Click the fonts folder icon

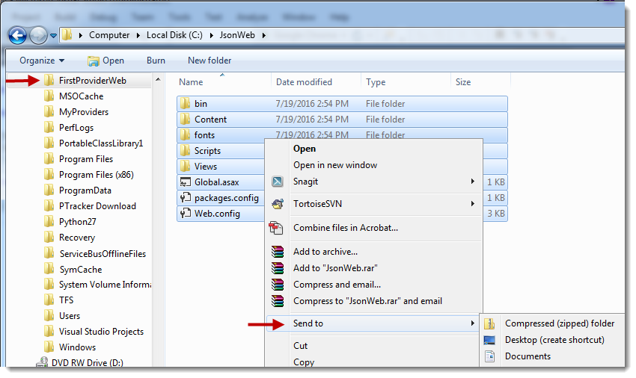[x=185, y=135]
